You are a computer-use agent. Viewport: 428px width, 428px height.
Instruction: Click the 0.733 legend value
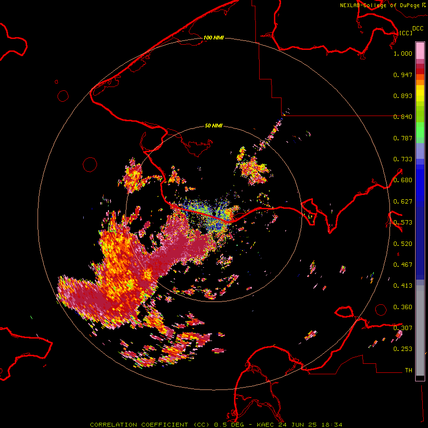coord(403,159)
